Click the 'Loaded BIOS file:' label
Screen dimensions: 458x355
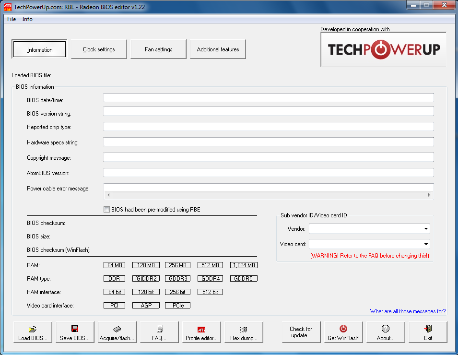point(31,75)
